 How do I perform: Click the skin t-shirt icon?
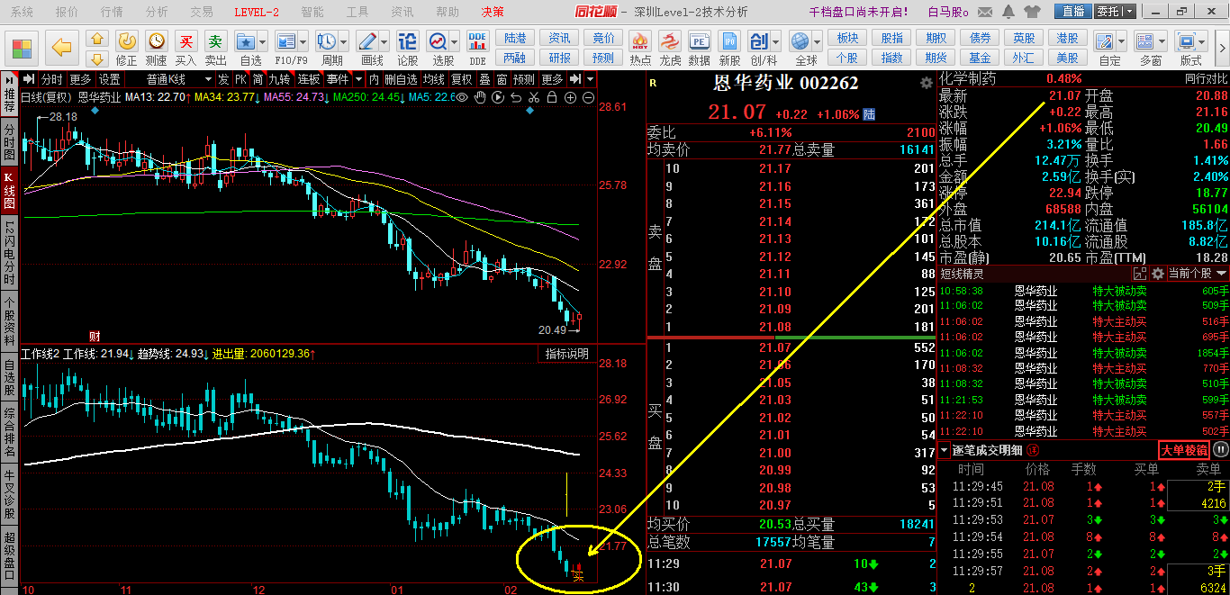(x=1032, y=12)
